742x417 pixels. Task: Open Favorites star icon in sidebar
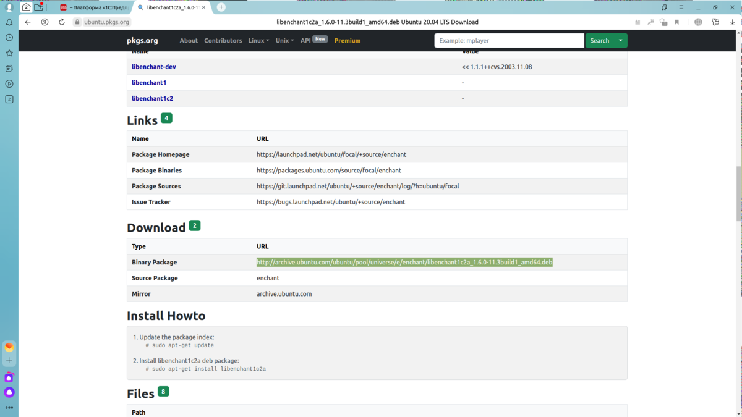[x=9, y=53]
